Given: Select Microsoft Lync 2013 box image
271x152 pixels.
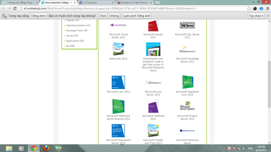Looking at the screenshot, I should (118, 82).
